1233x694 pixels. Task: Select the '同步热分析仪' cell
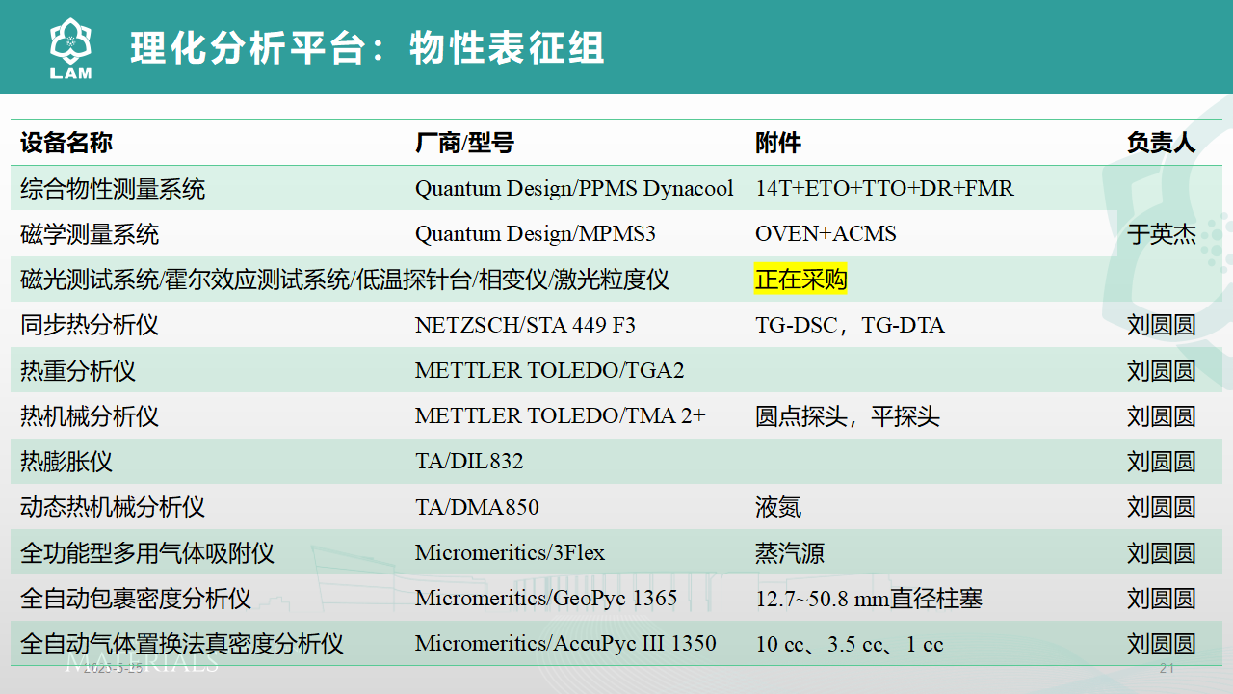tap(90, 325)
